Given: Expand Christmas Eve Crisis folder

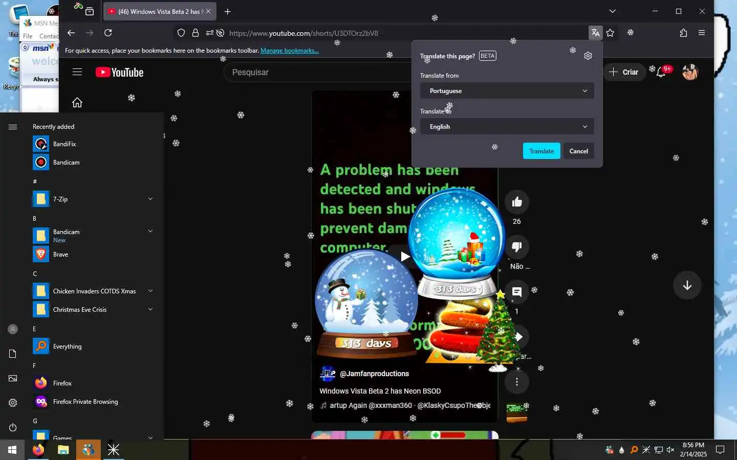Looking at the screenshot, I should click(x=150, y=309).
